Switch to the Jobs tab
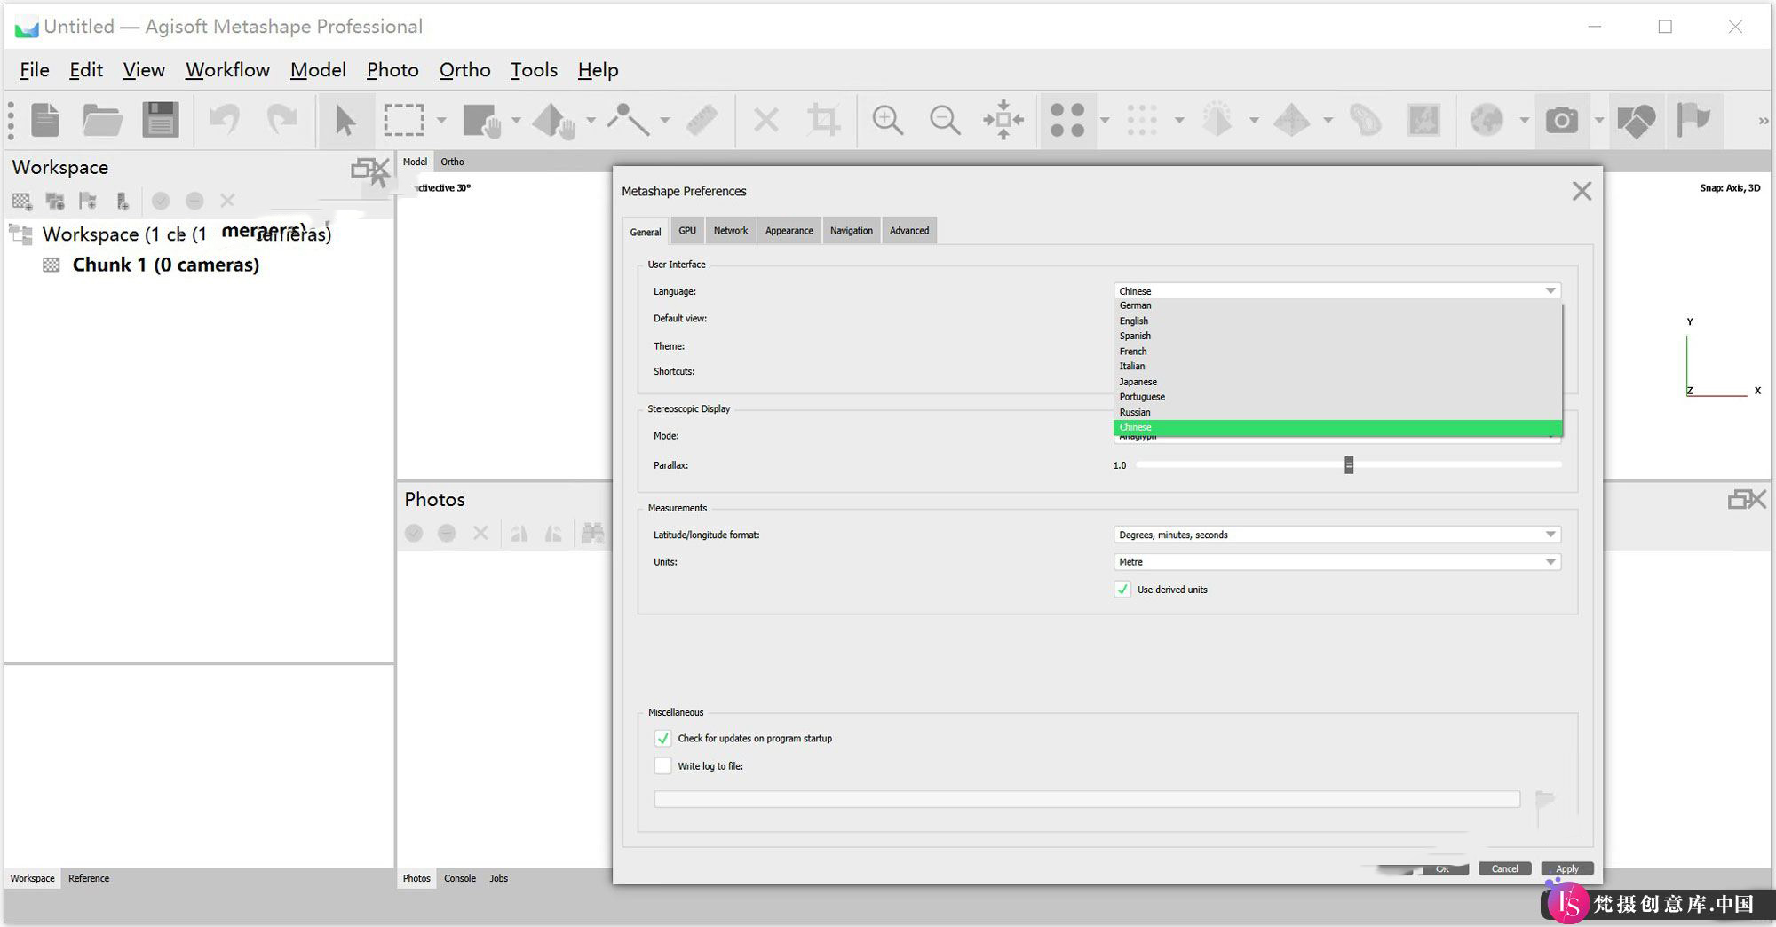Image resolution: width=1776 pixels, height=927 pixels. pos(499,878)
